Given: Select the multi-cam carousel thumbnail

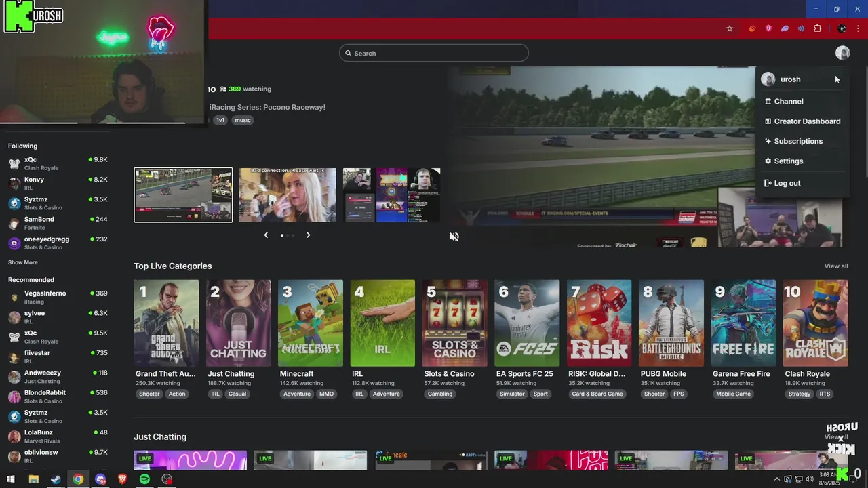Looking at the screenshot, I should [391, 195].
